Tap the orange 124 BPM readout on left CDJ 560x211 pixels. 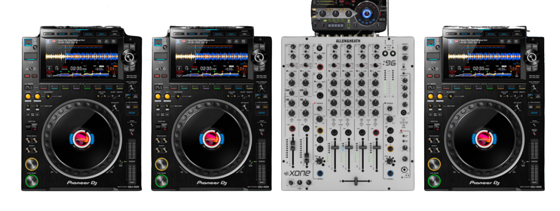pyautogui.click(x=112, y=69)
